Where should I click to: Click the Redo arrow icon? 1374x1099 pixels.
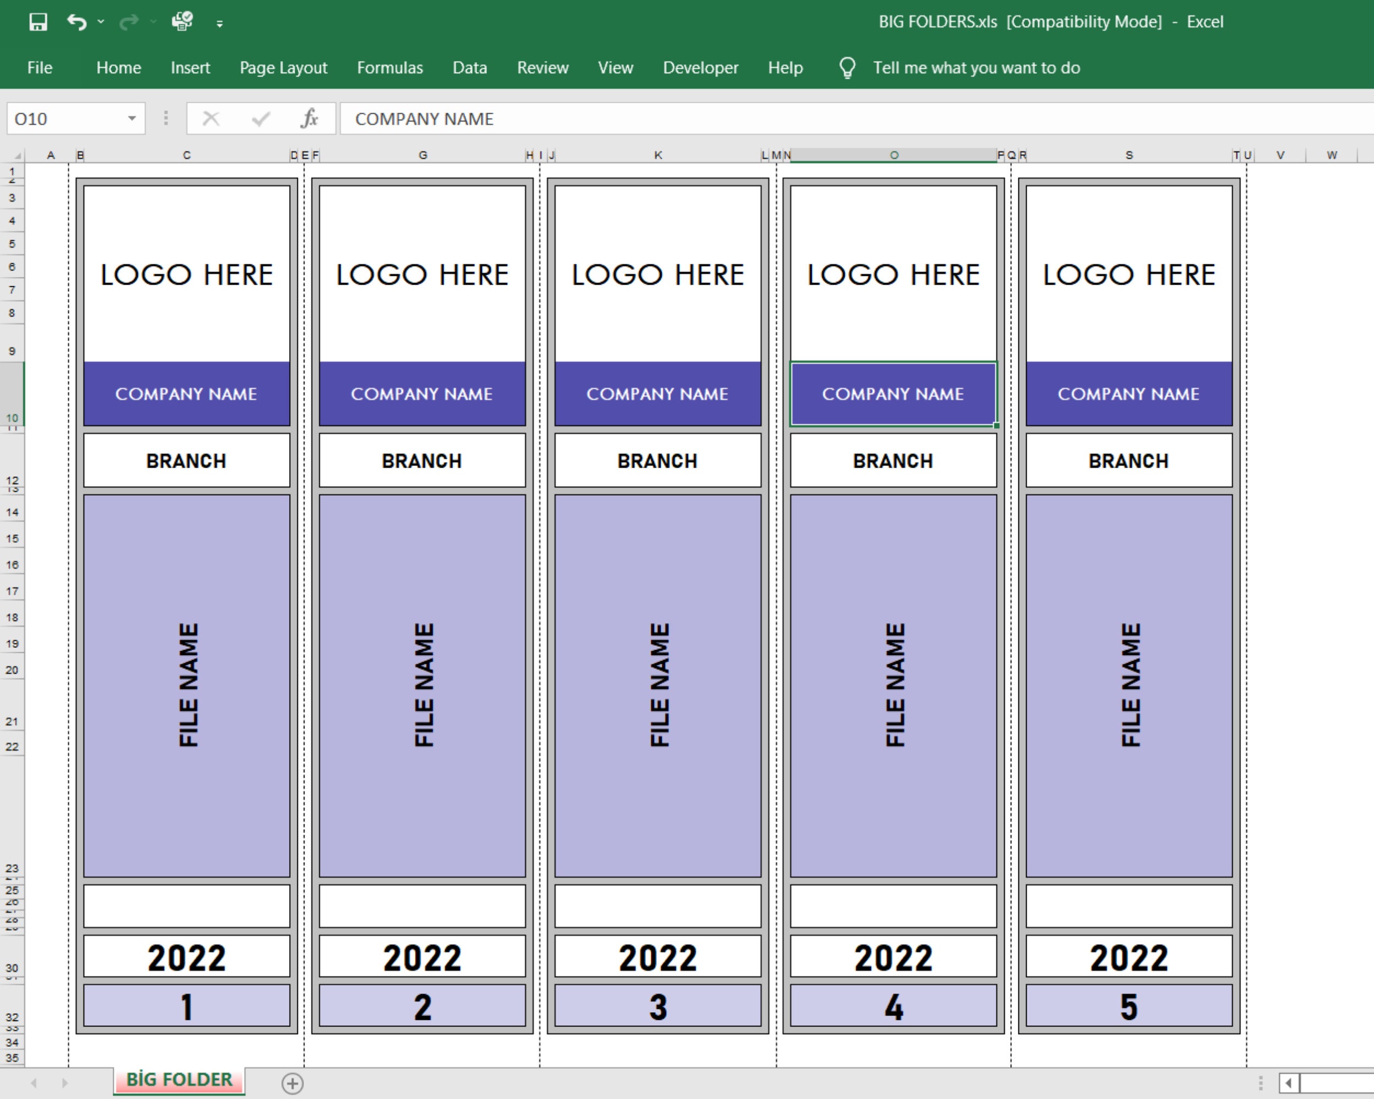(x=129, y=23)
